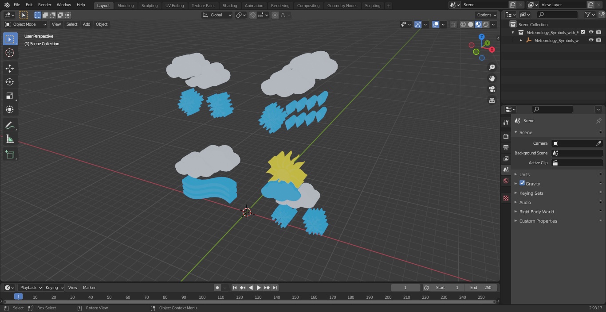Viewport: 606px width, 312px height.
Task: Click the Keying button in timeline
Action: [x=54, y=288]
